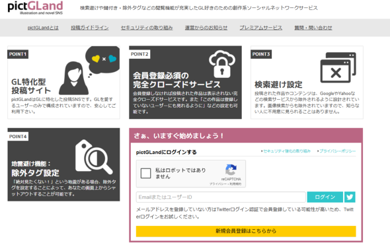This screenshot has width=390, height=247.
Task: Open セキュリティの取り組み navigation item
Action: coord(147,28)
